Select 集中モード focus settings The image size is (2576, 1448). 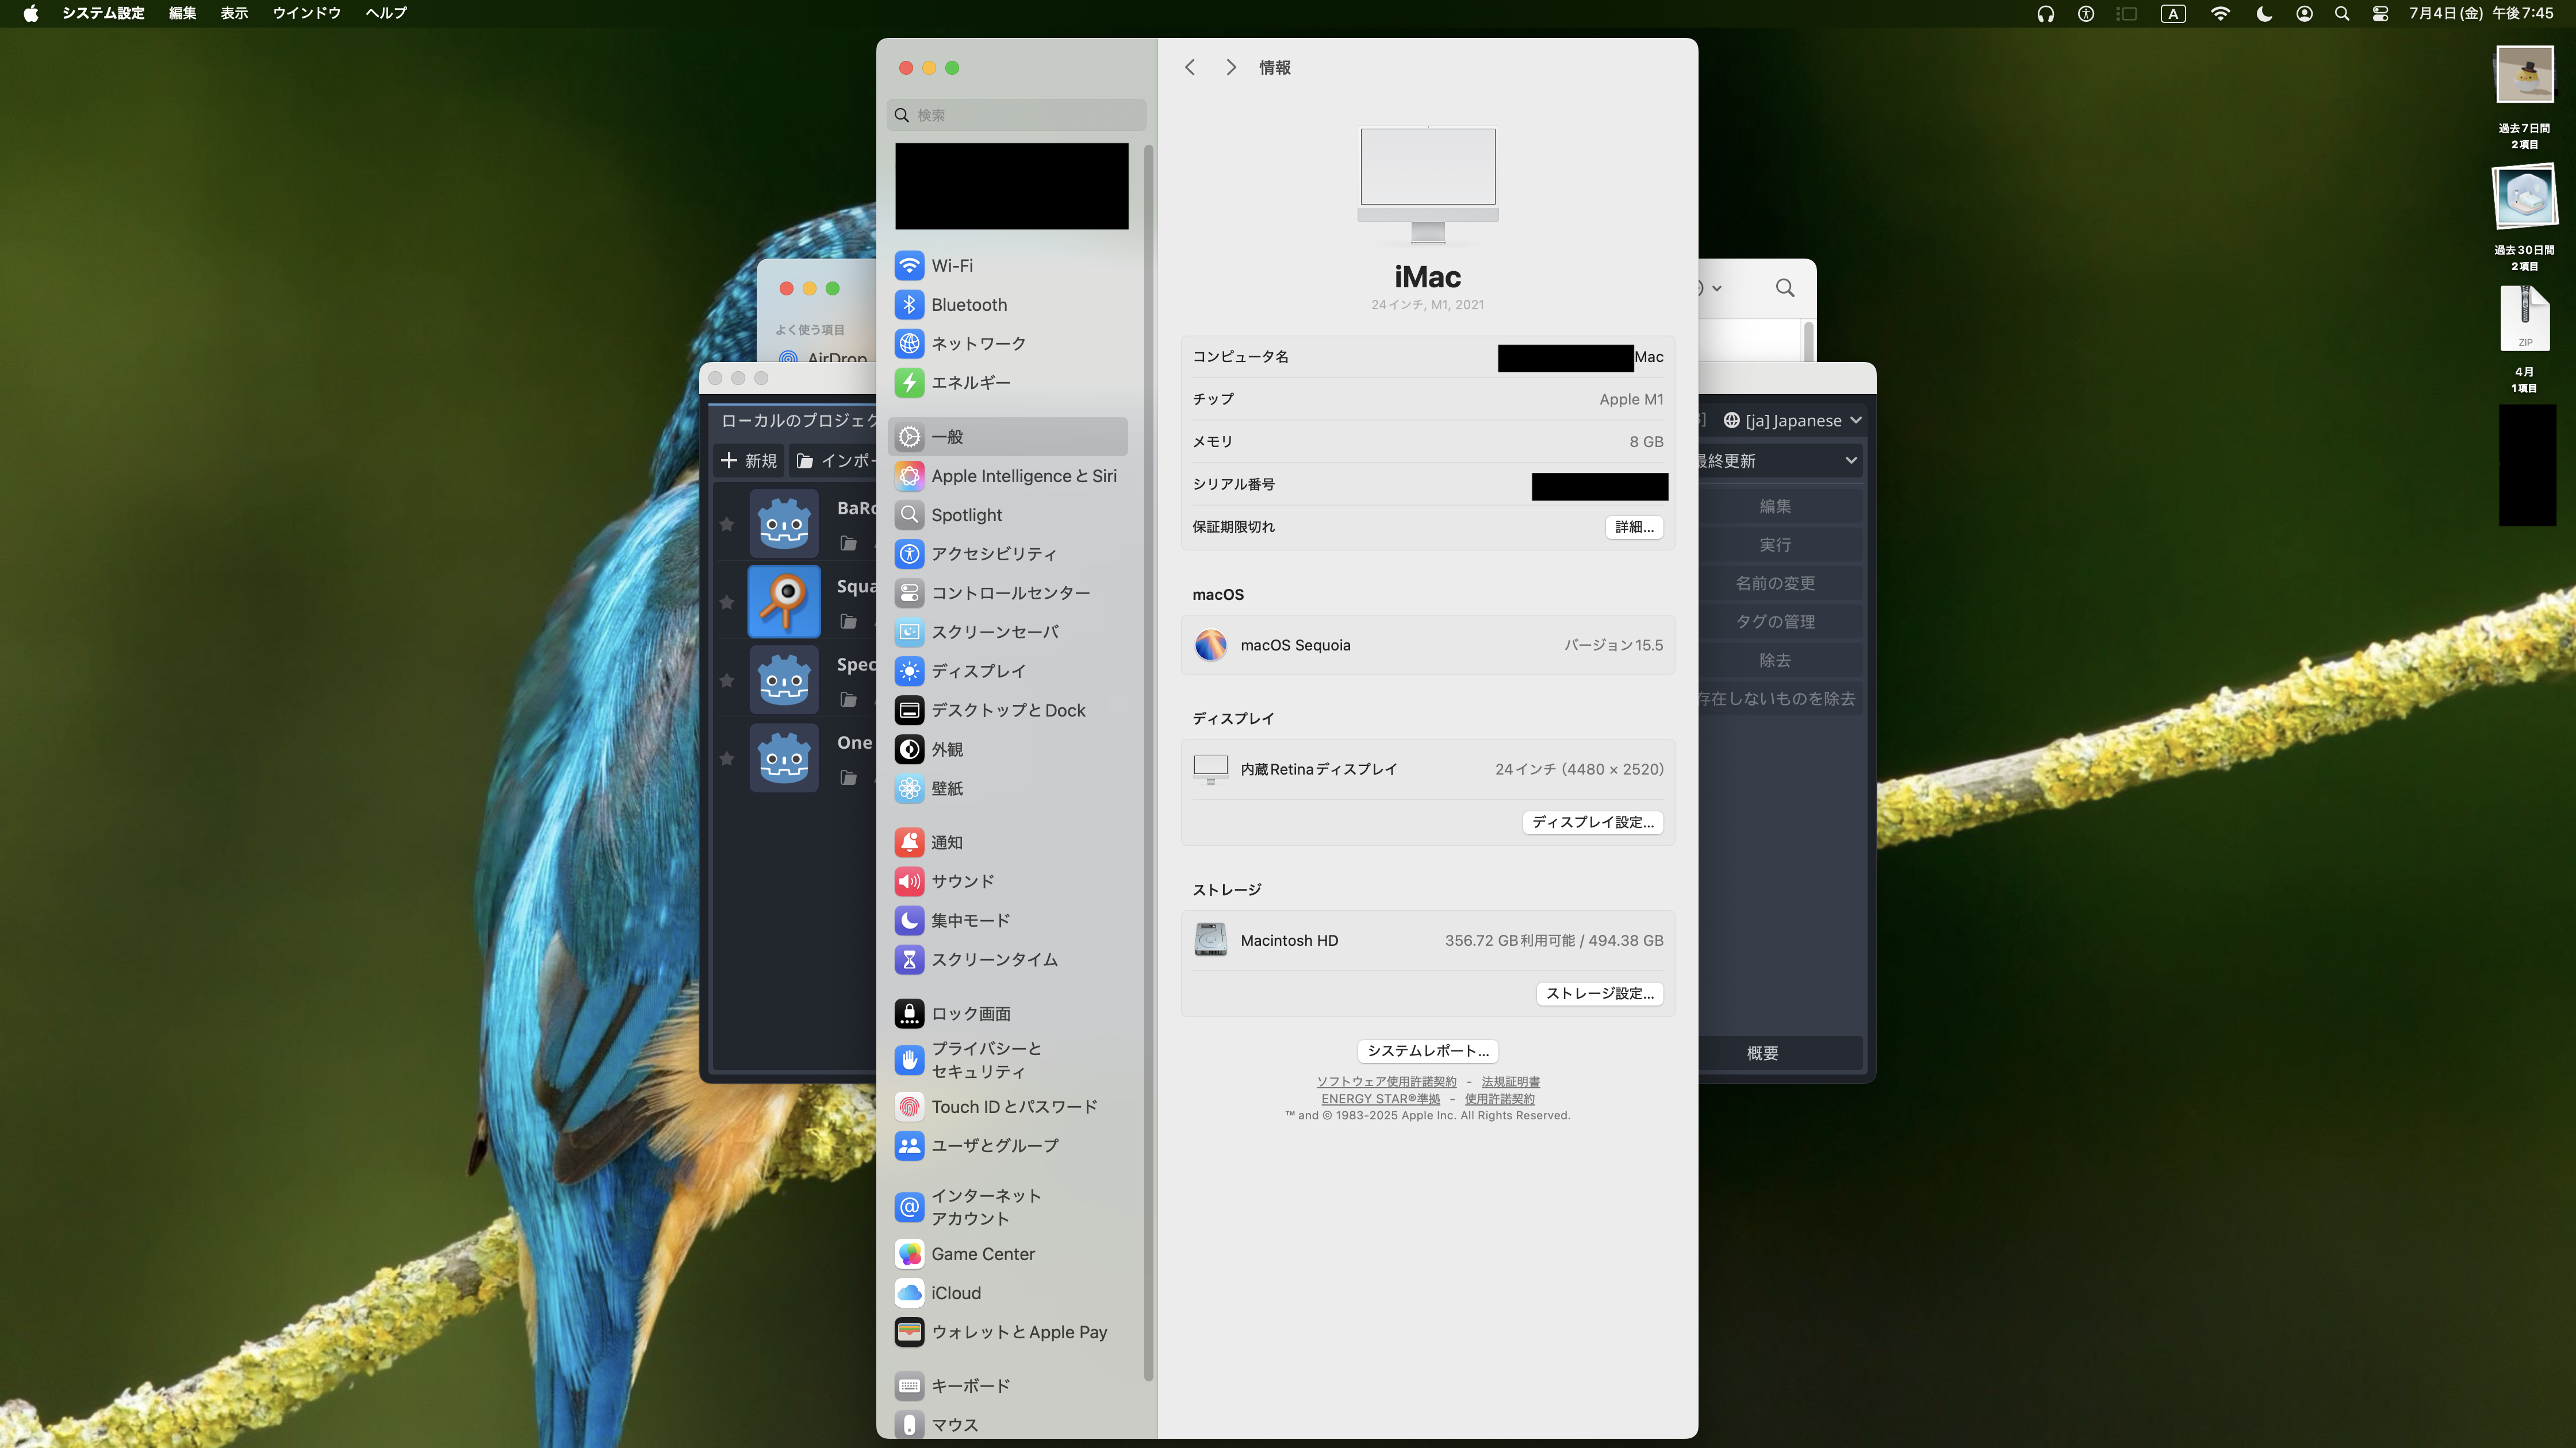coord(1008,921)
